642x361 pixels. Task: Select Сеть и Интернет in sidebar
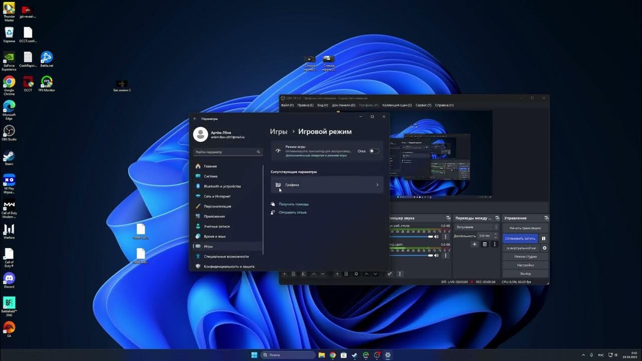[x=227, y=196]
